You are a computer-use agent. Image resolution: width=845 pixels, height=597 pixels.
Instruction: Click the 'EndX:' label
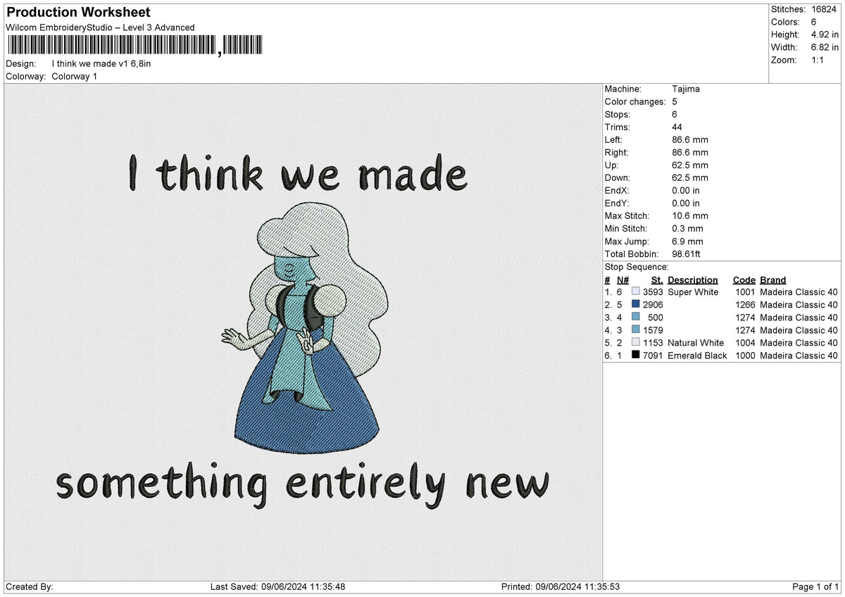click(617, 191)
